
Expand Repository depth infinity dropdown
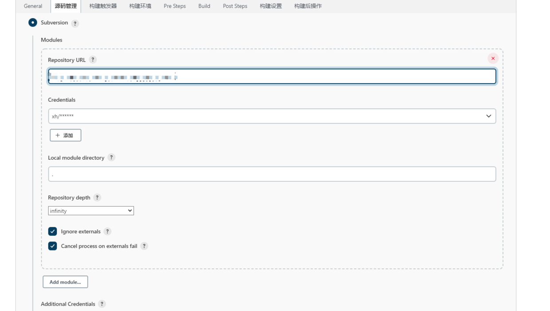click(91, 211)
